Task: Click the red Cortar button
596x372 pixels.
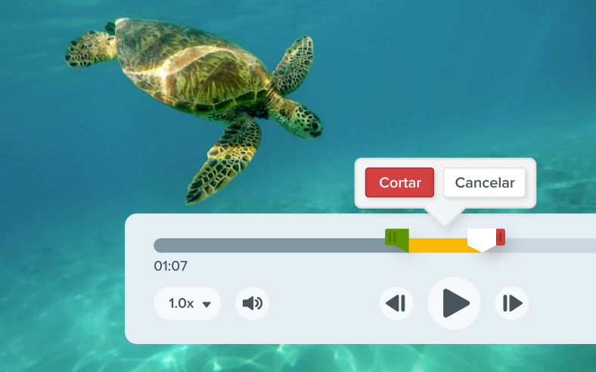Action: coord(399,182)
